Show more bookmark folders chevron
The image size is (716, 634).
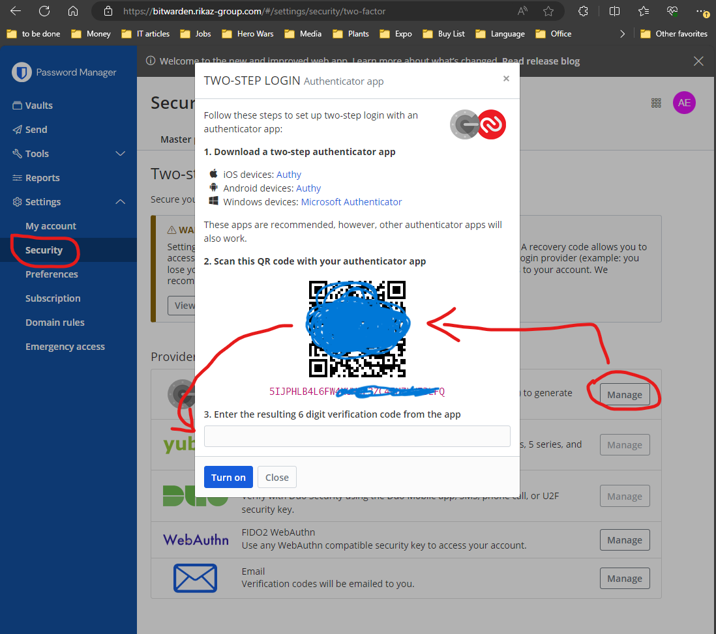tap(622, 34)
